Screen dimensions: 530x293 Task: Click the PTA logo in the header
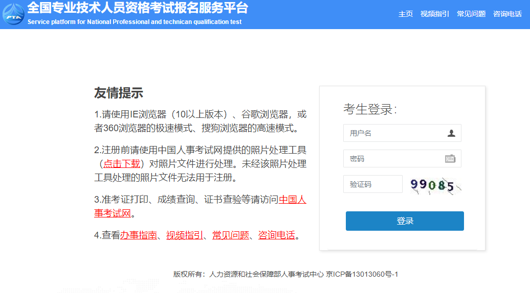13,14
